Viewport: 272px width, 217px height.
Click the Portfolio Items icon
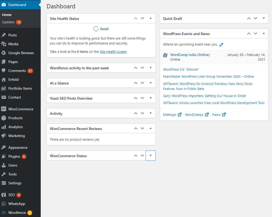[4, 88]
